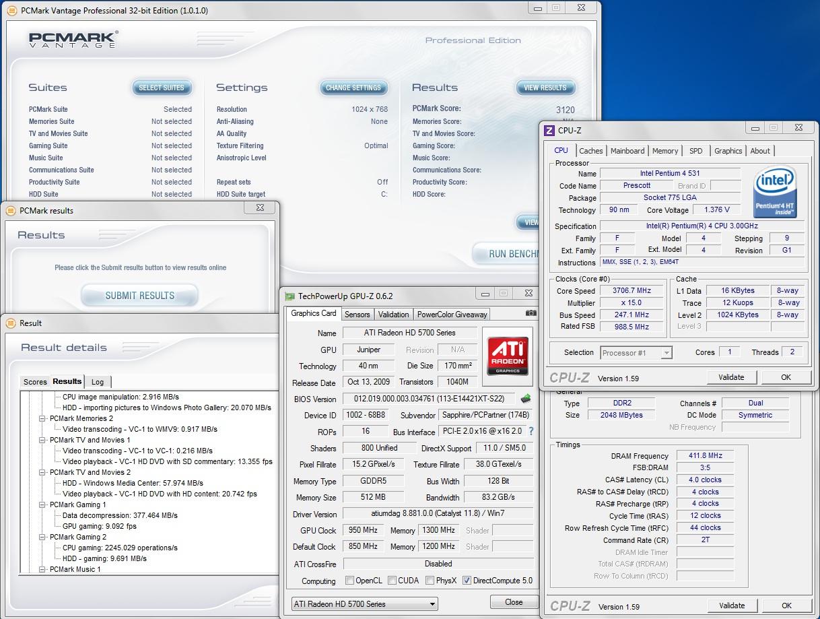Toggle the CUDA checkbox
The image size is (820, 619).
pos(391,580)
